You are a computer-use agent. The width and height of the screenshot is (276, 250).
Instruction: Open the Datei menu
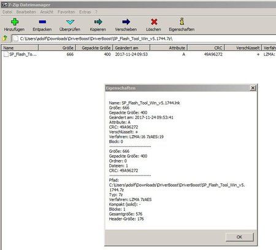(7, 12)
